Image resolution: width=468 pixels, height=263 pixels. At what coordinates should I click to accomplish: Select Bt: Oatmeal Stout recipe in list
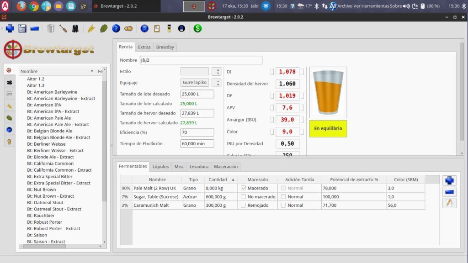45,202
